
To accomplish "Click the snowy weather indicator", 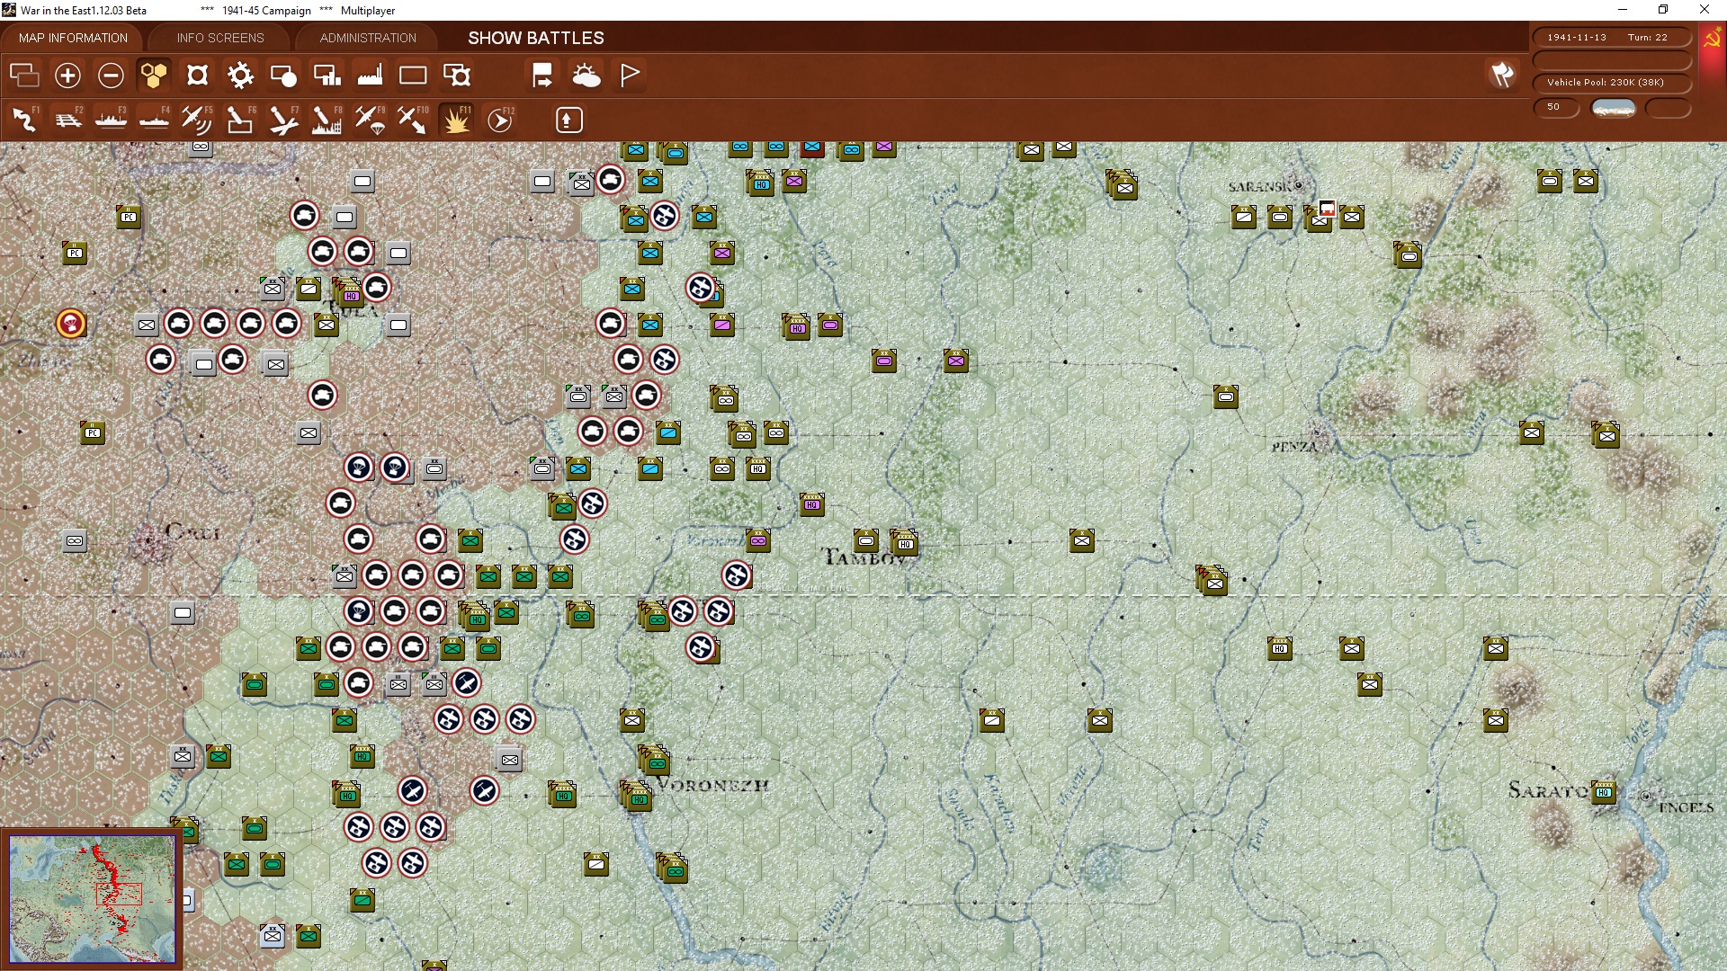I will click(x=1614, y=108).
